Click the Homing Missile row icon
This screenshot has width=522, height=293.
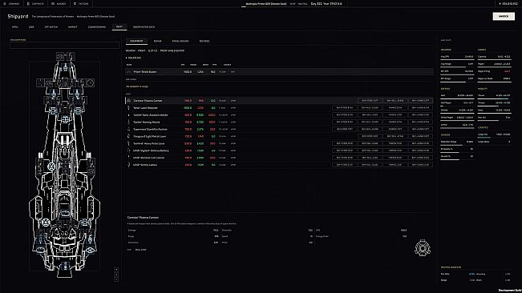point(129,122)
